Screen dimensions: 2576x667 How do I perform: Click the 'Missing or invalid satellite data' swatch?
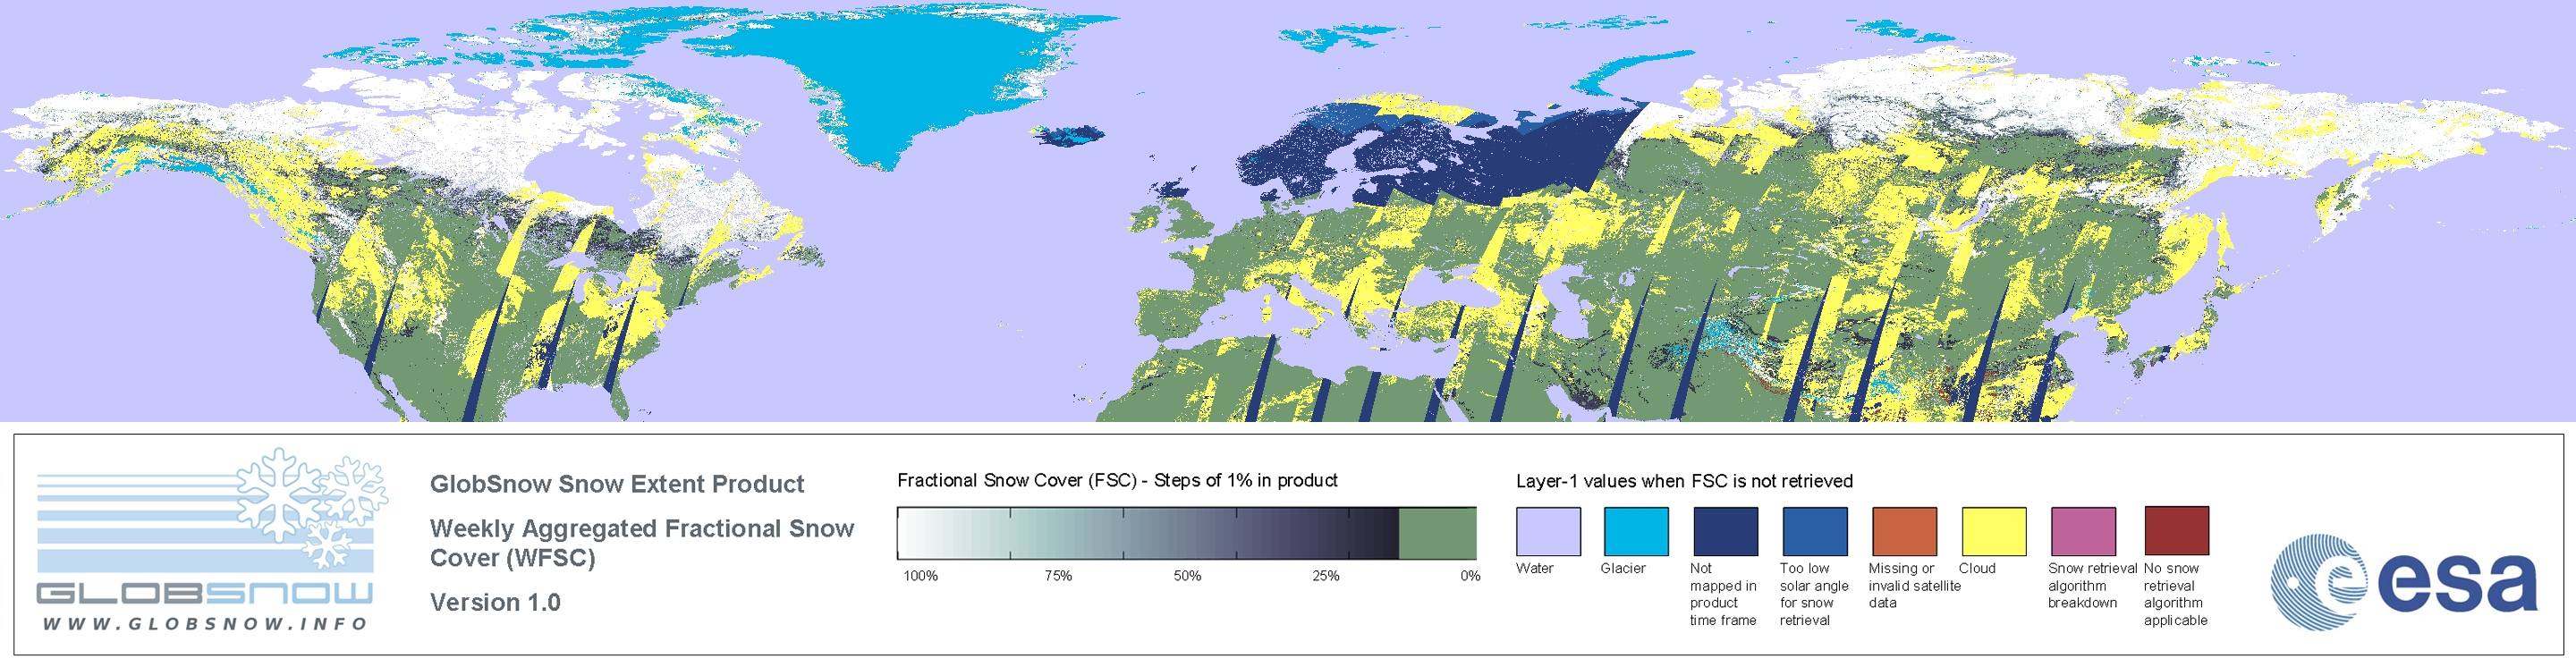pyautogui.click(x=1904, y=531)
